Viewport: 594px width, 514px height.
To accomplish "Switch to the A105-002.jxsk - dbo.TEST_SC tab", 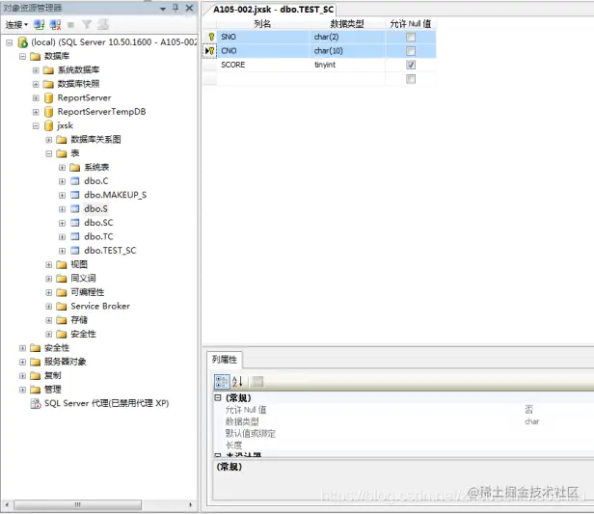I will pyautogui.click(x=273, y=10).
